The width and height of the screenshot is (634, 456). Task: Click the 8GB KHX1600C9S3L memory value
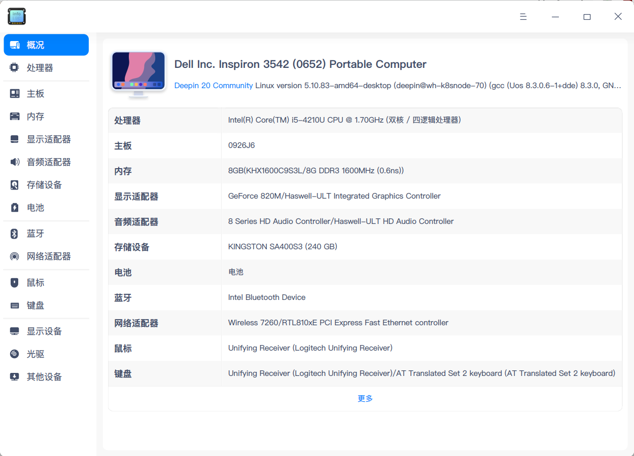(316, 171)
